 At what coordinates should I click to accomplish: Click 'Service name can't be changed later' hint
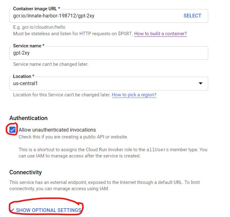(x=51, y=64)
